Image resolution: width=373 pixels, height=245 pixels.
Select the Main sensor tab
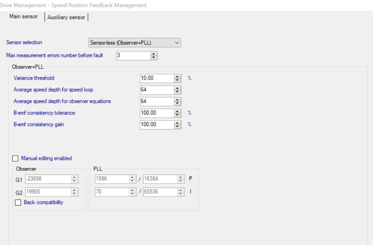tap(23, 16)
